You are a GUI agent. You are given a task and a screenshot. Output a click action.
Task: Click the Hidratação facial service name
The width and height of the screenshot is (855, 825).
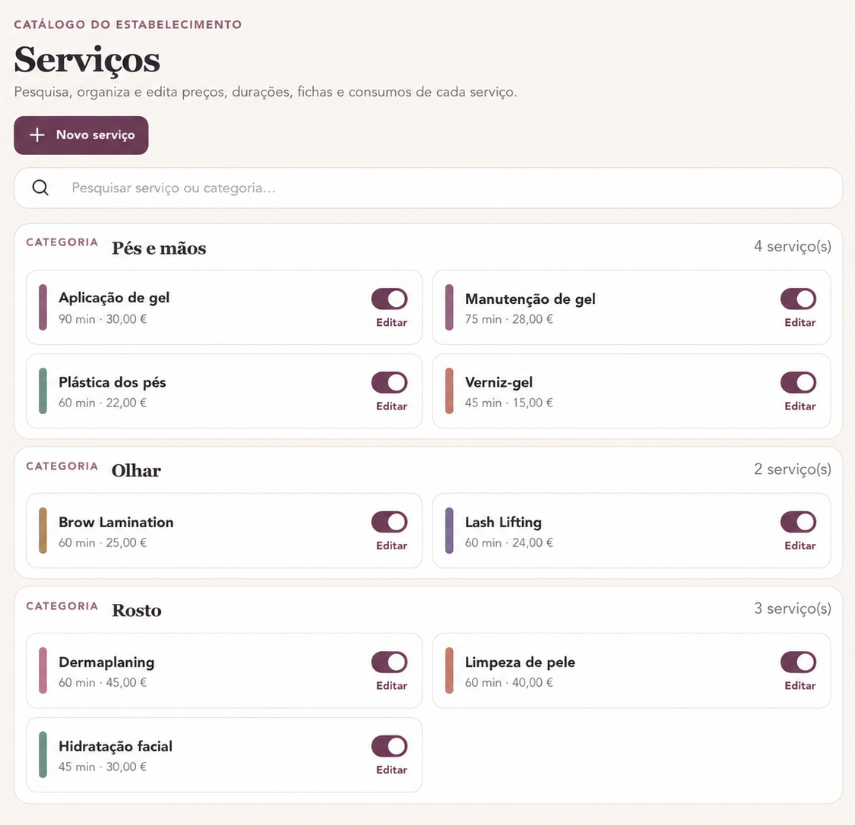pos(116,747)
